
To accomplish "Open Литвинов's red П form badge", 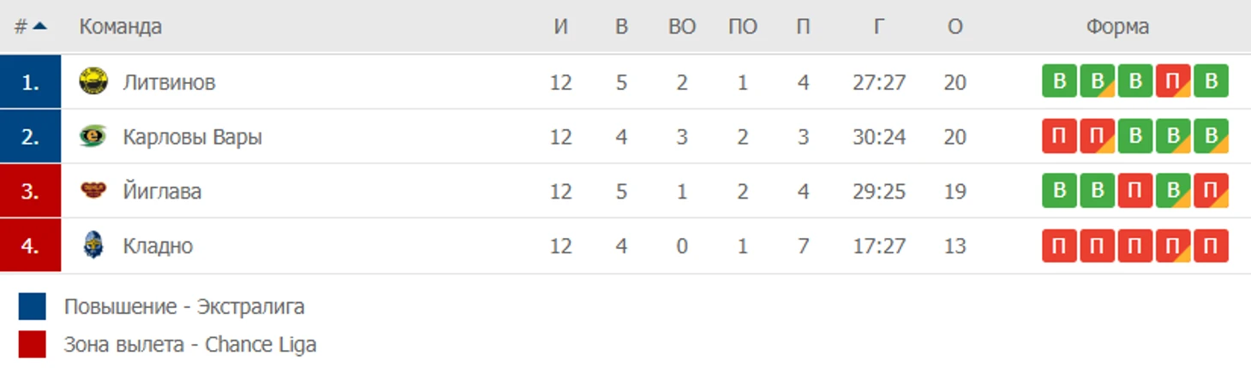I will pyautogui.click(x=1173, y=81).
